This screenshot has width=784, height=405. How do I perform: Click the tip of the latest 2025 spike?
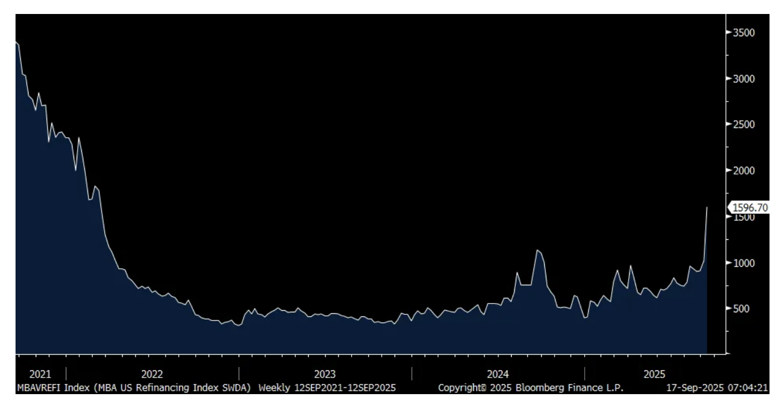(707, 207)
